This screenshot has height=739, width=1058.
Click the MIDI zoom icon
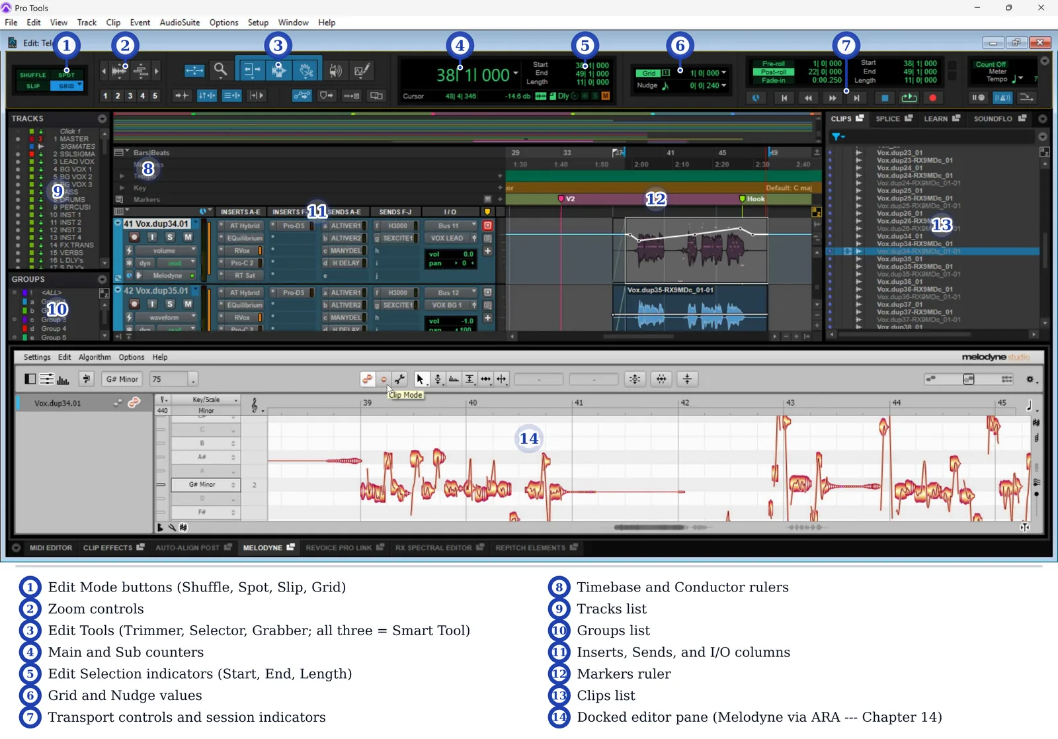click(141, 70)
